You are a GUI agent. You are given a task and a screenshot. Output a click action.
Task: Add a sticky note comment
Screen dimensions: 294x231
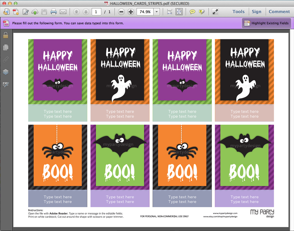click(192, 12)
